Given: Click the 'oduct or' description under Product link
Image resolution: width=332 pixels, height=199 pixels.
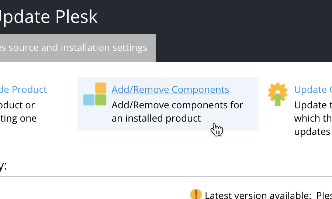Looking at the screenshot, I should pos(17,105).
